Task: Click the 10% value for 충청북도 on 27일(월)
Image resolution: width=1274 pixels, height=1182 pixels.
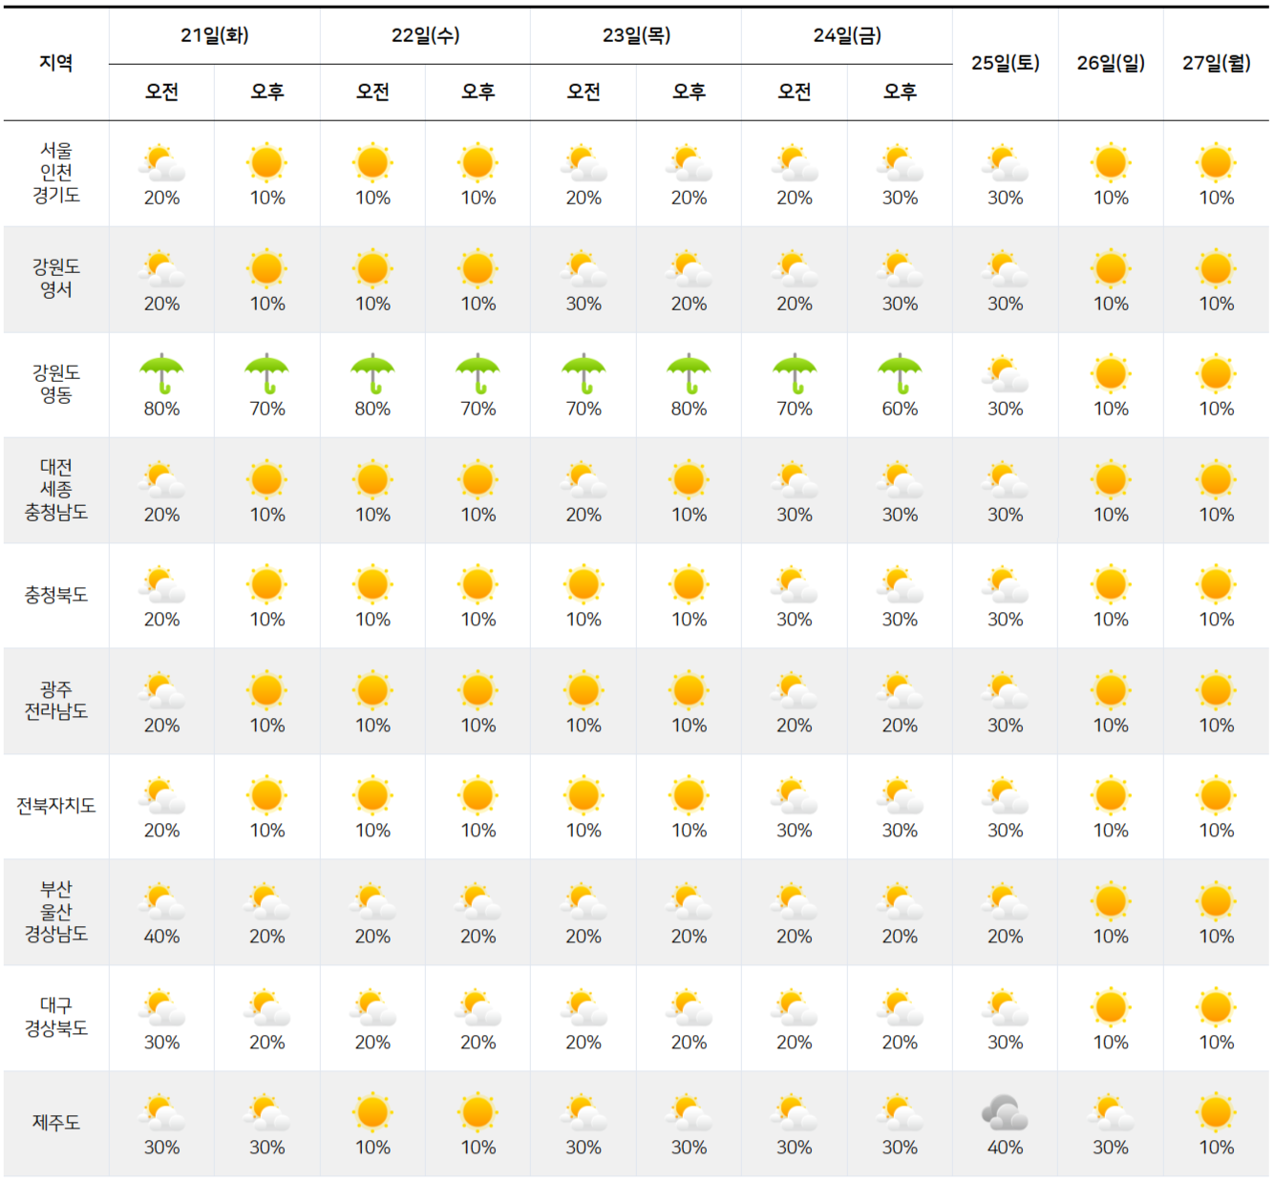Action: point(1216,620)
